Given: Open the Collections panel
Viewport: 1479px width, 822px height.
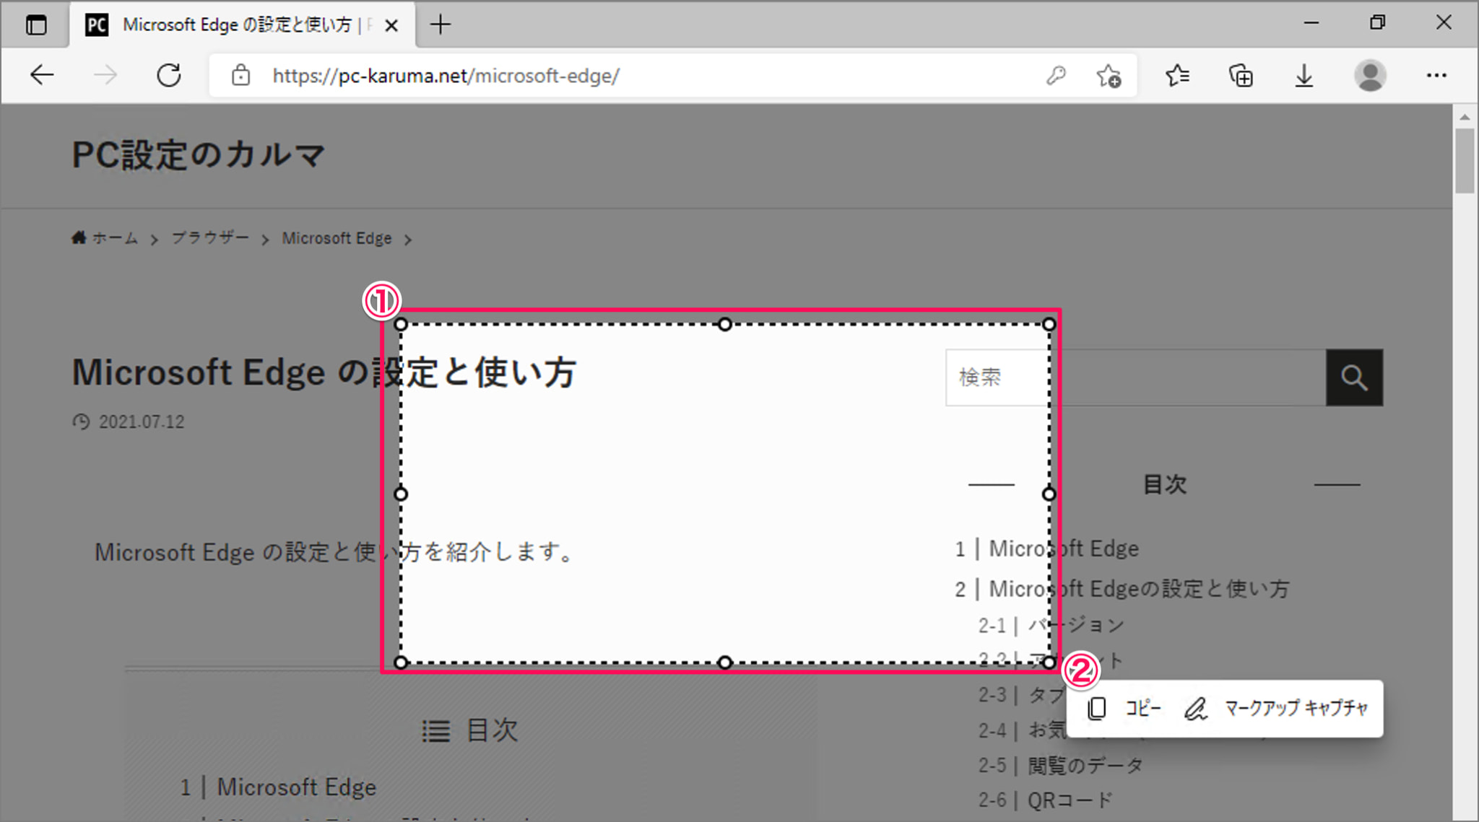Looking at the screenshot, I should 1241,74.
